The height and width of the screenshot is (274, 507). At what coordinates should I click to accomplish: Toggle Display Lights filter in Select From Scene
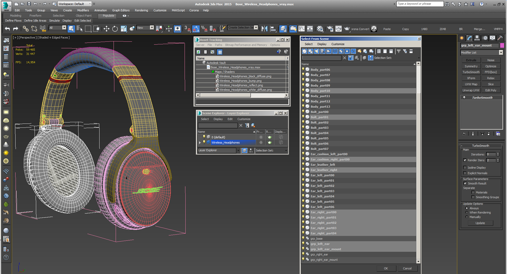[x=317, y=51]
